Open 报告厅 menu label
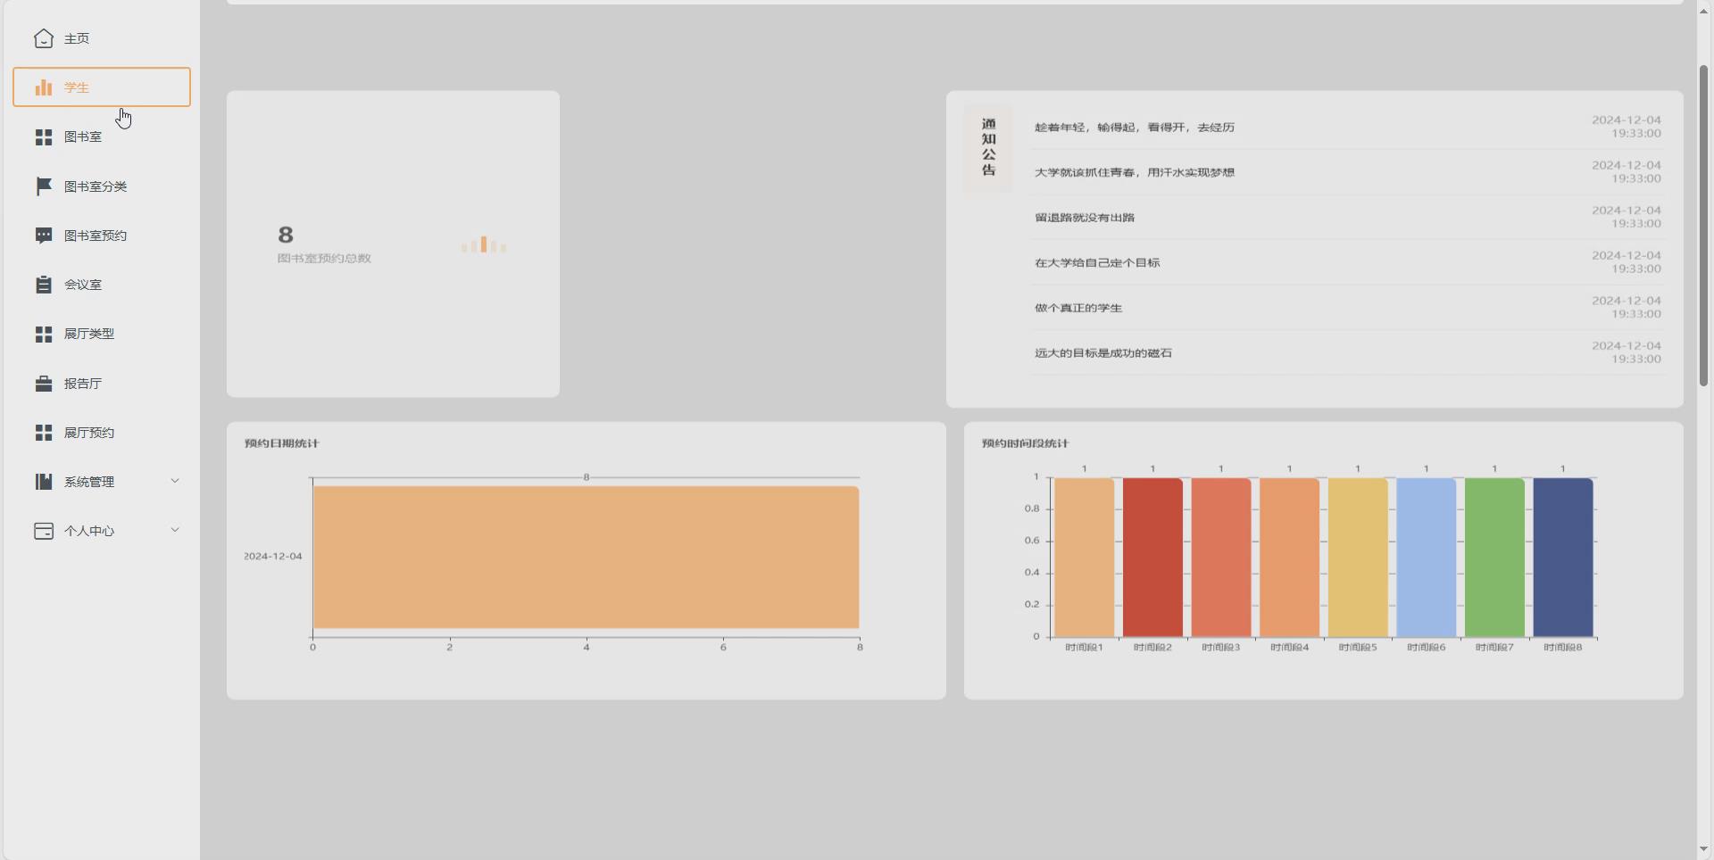Screen dimensions: 1714x860 [83, 384]
